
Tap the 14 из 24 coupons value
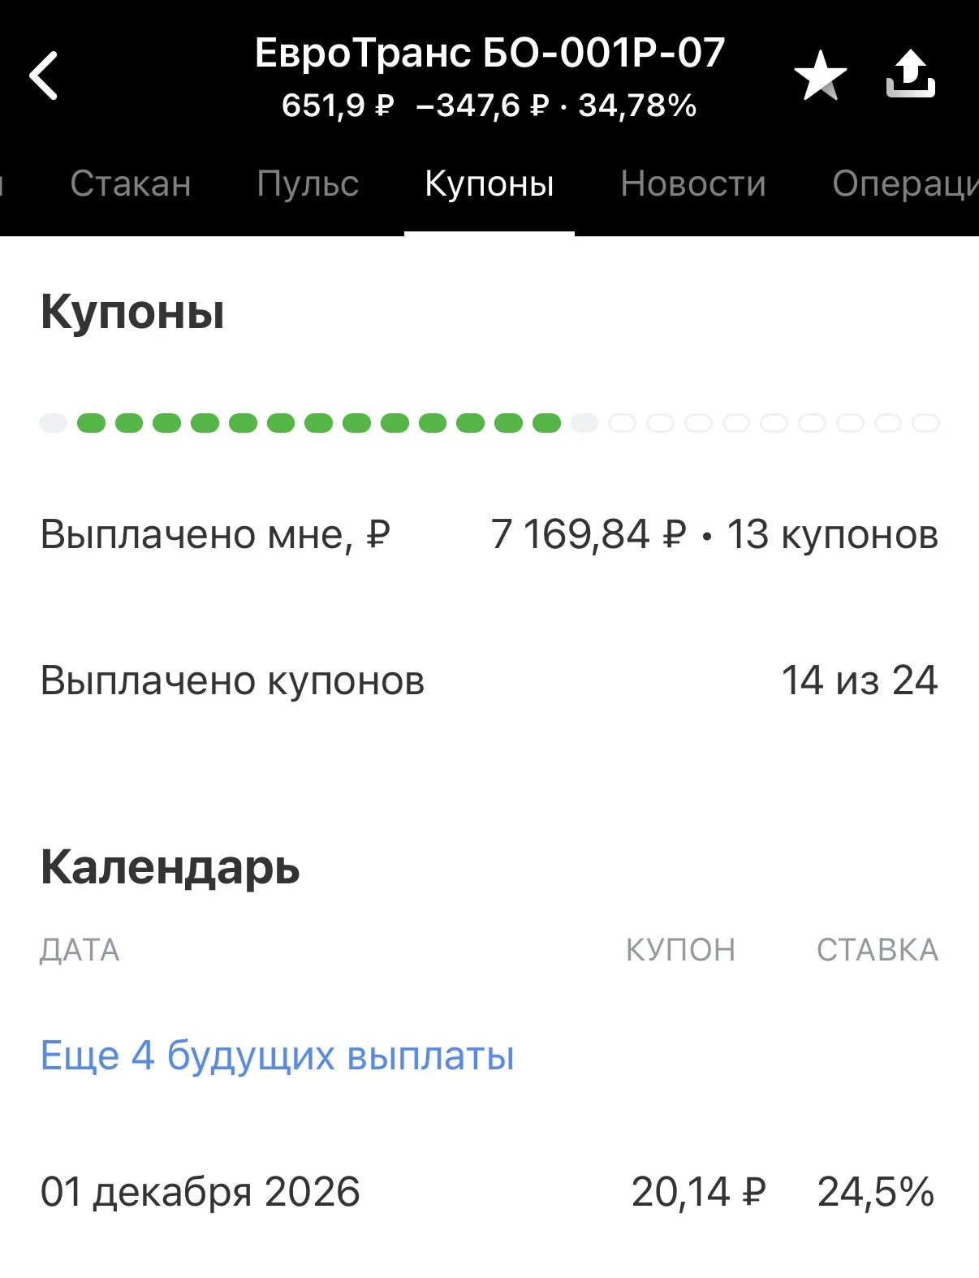tap(859, 680)
